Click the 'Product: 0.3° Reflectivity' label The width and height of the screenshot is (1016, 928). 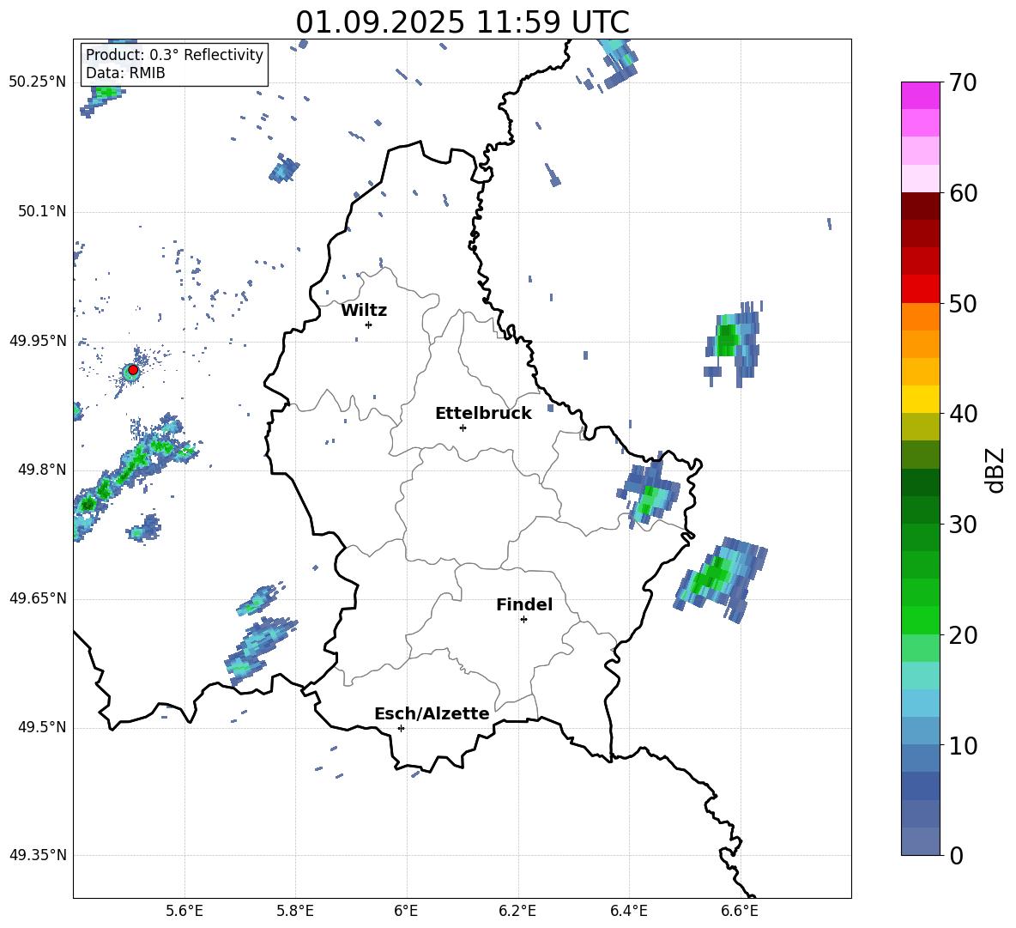click(x=174, y=54)
